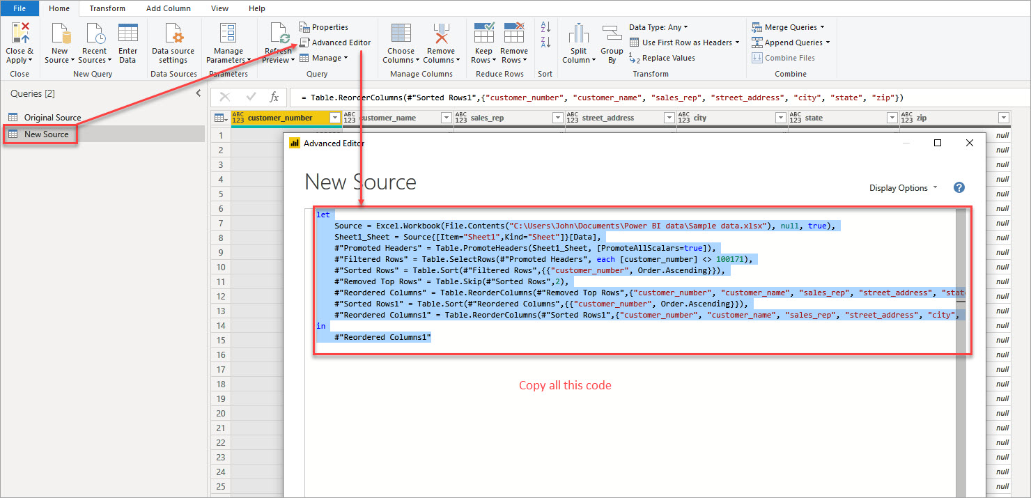The width and height of the screenshot is (1031, 498).
Task: Collapse the Queries pane chevron
Action: click(x=198, y=93)
